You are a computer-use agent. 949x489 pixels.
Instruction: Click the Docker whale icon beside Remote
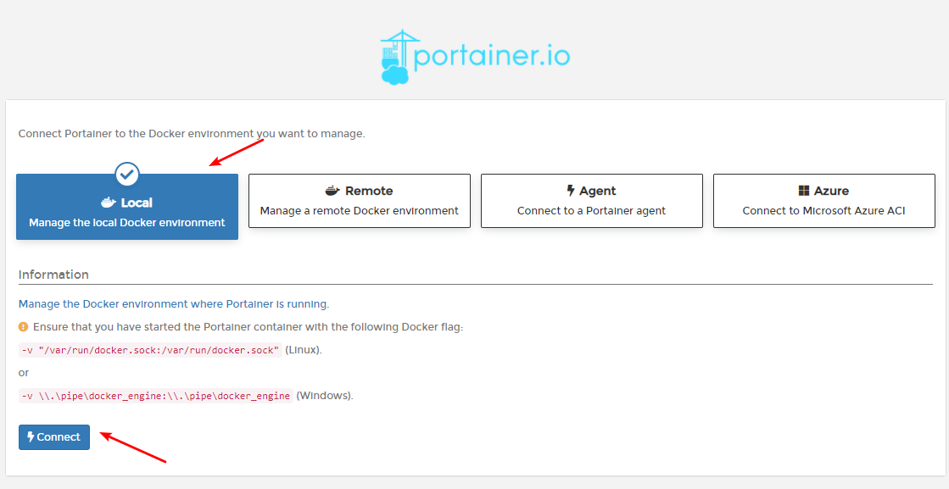click(x=333, y=191)
